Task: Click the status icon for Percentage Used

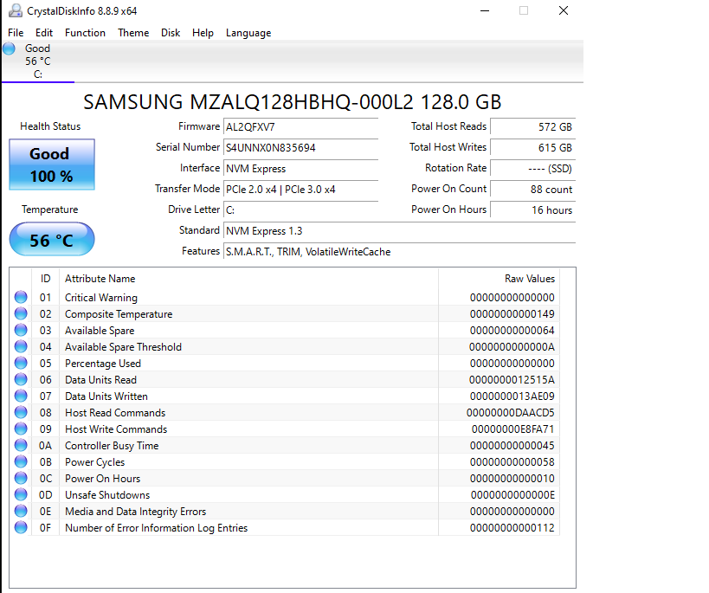Action: 21,364
